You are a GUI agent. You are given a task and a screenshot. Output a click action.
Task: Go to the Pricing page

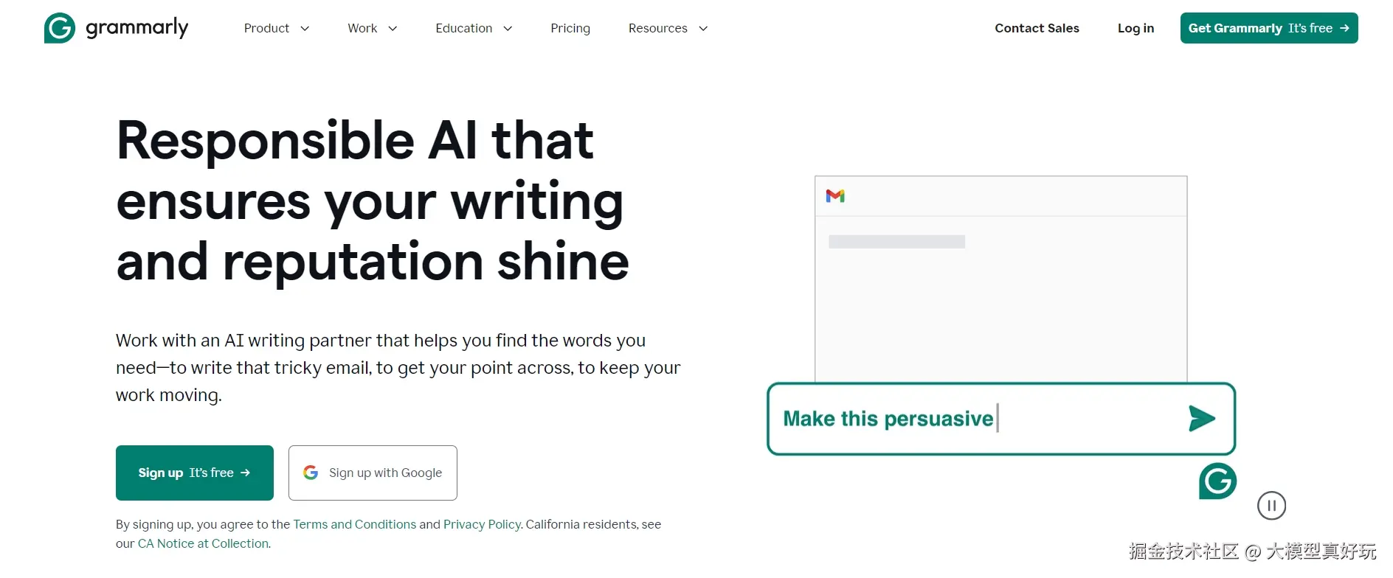point(570,28)
